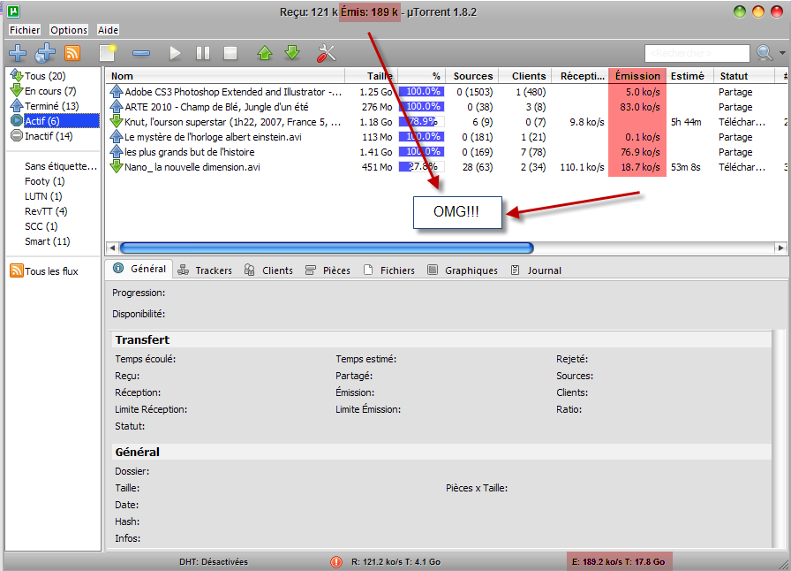The width and height of the screenshot is (791, 571).
Task: Open the Options menu
Action: [x=68, y=29]
